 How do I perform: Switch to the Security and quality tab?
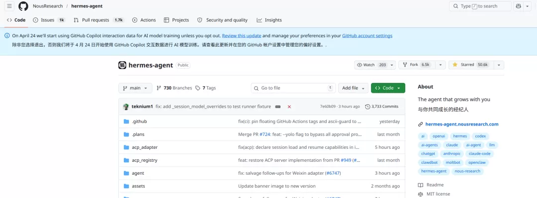tap(222, 20)
